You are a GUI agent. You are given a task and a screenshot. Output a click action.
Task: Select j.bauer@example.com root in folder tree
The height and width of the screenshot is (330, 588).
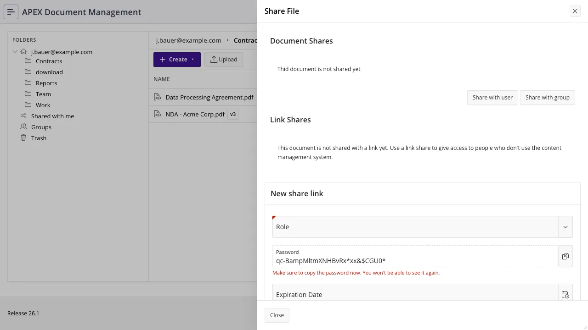[62, 52]
